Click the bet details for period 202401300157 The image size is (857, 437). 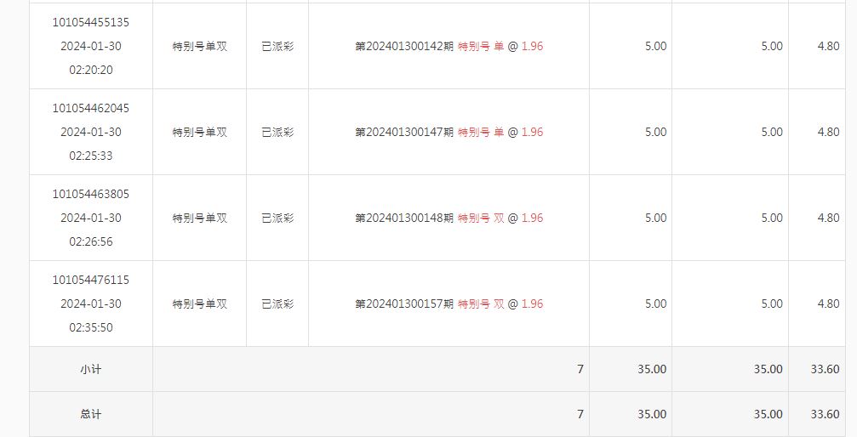448,304
